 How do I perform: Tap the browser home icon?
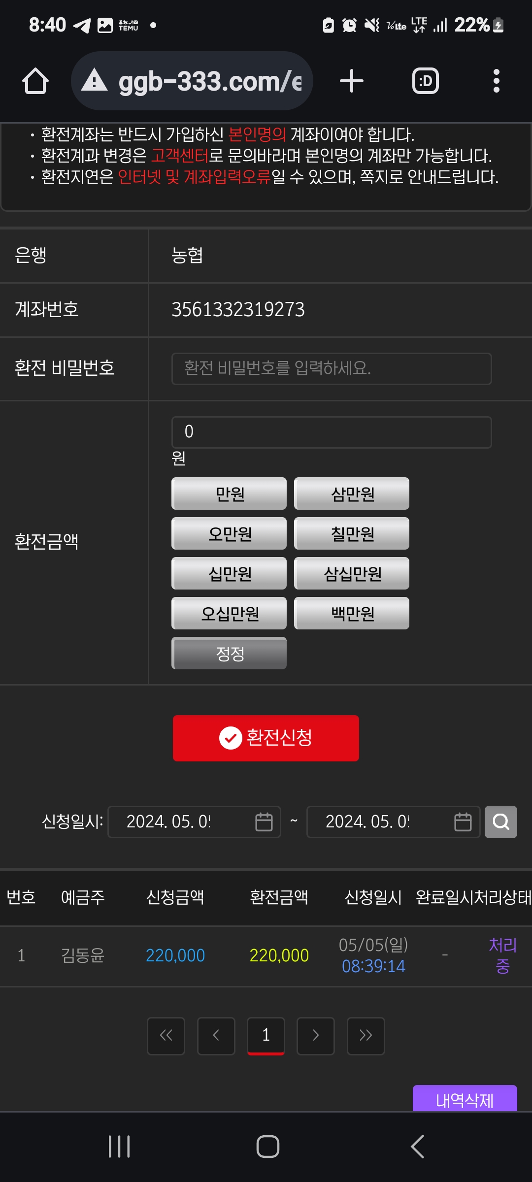click(35, 81)
